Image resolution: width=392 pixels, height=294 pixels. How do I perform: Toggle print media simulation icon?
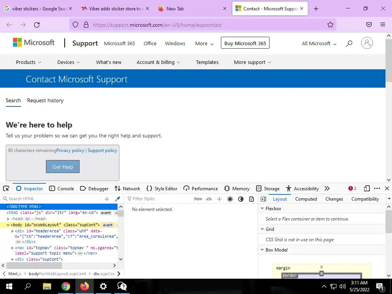[x=252, y=199]
